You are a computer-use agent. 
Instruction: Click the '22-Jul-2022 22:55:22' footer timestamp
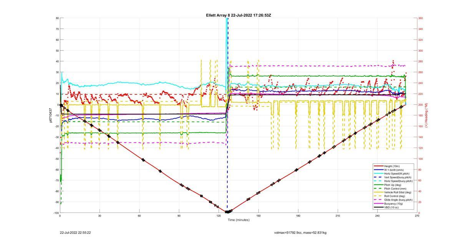click(x=75, y=232)
